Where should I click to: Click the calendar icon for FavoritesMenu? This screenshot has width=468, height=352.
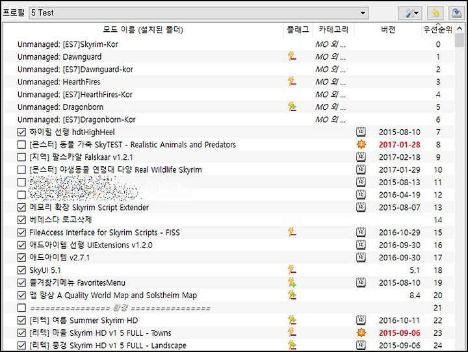[361, 283]
